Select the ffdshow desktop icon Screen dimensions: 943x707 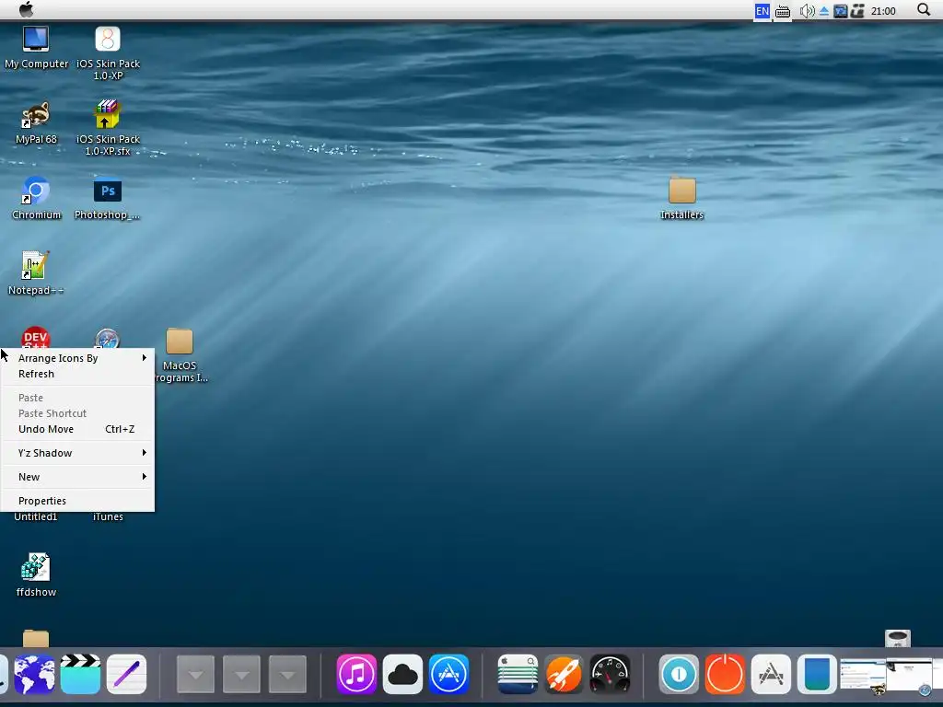point(36,575)
